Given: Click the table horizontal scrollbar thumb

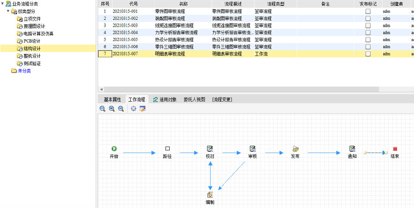Looking at the screenshot, I should (x=241, y=89).
